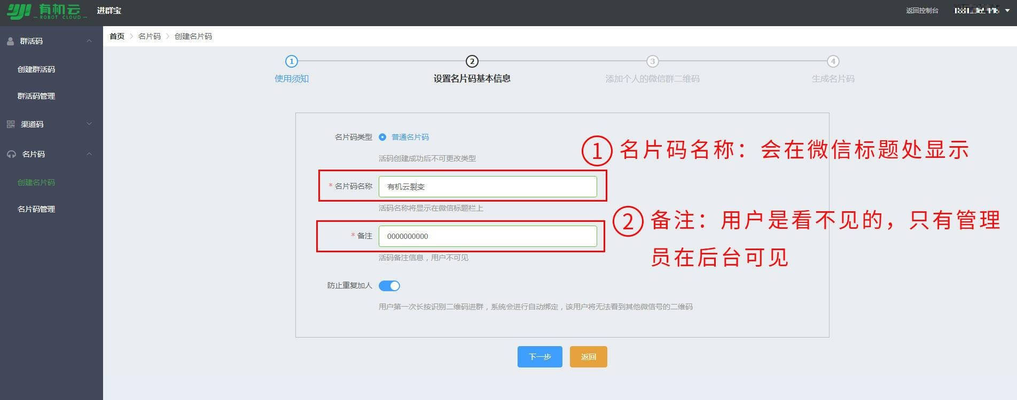This screenshot has width=1017, height=400.
Task: Click step 4 circle in progress bar
Action: pos(833,61)
